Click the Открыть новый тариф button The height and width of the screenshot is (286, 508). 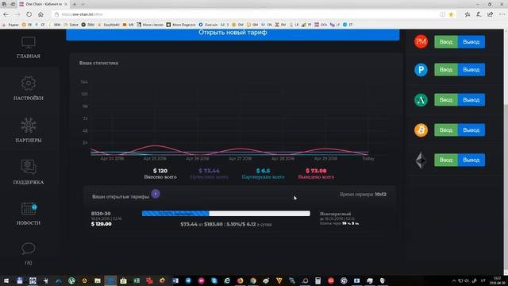[x=233, y=34]
